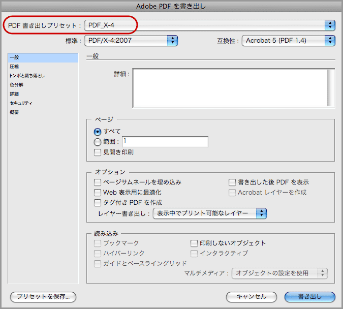The height and width of the screenshot is (309, 343).
Task: Enable the 見開き印刷 checkbox
Action: click(x=98, y=152)
